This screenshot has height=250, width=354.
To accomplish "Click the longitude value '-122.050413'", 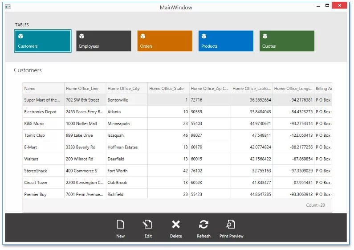I will click(x=301, y=135).
